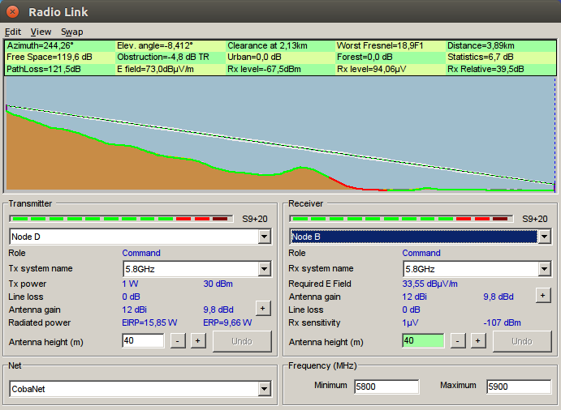Expand the CobaNet net dropdown

(x=264, y=390)
